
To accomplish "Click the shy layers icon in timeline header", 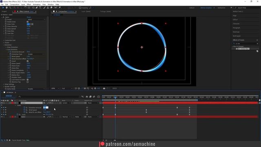I will click(x=87, y=96).
